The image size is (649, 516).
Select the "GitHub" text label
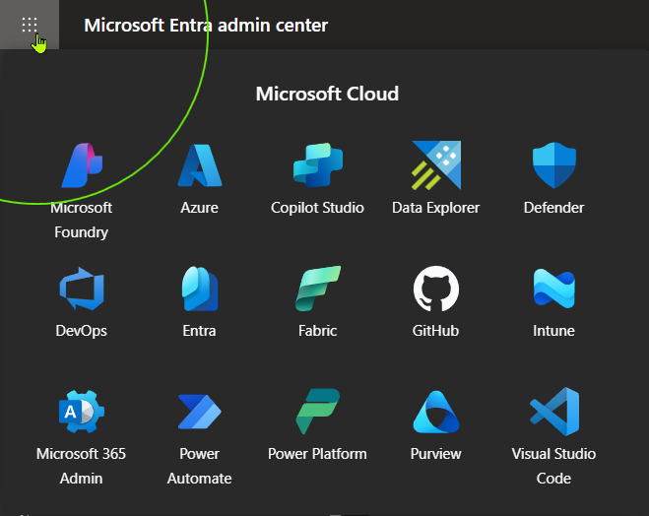[x=436, y=331]
